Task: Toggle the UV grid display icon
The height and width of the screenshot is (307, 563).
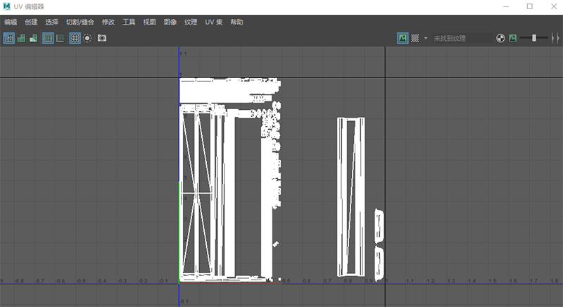Action: pos(75,38)
